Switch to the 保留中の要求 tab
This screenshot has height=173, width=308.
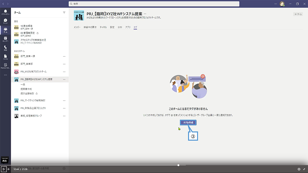tap(90, 27)
